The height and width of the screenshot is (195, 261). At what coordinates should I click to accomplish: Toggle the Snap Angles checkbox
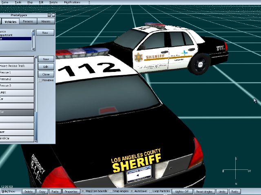(110, 191)
